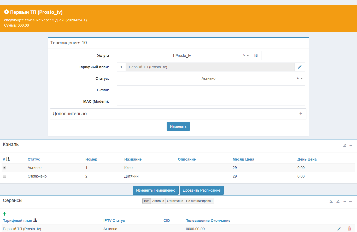The height and width of the screenshot is (232, 357).
Task: Edit the Первый ТП service row with pencil icon
Action: pyautogui.click(x=339, y=229)
